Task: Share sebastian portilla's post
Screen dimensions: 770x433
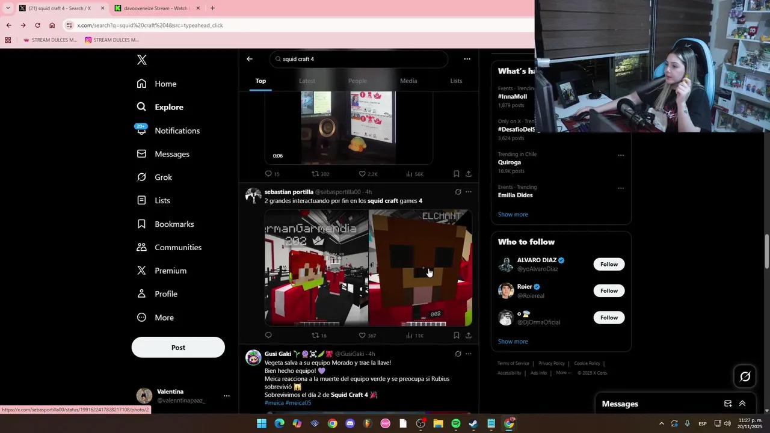Action: click(x=469, y=336)
